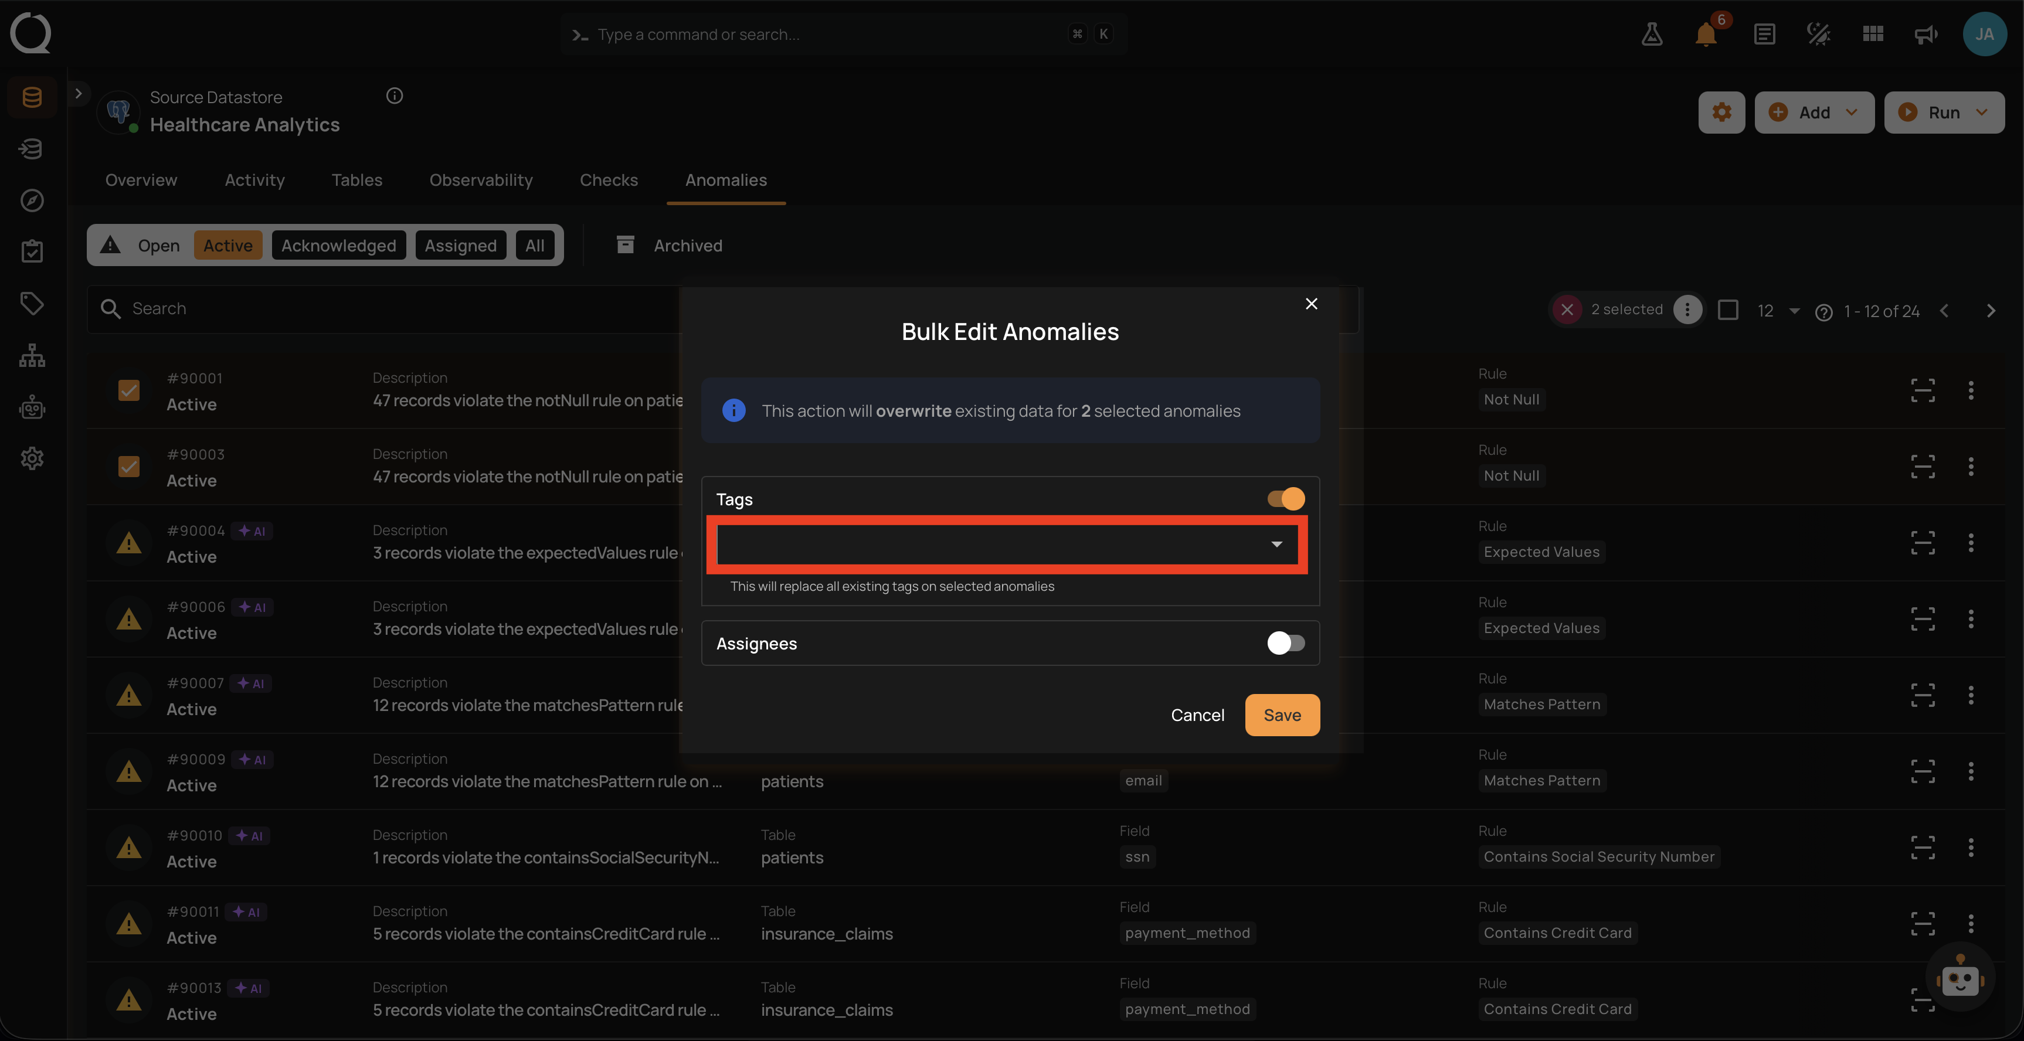Open notifications bell with 6 badge

[1706, 34]
